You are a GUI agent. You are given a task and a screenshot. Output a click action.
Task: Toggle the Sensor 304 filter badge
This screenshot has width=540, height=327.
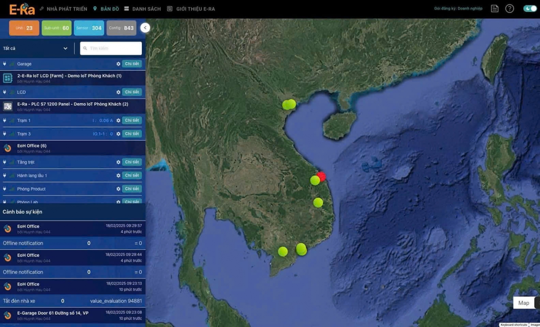pos(89,28)
